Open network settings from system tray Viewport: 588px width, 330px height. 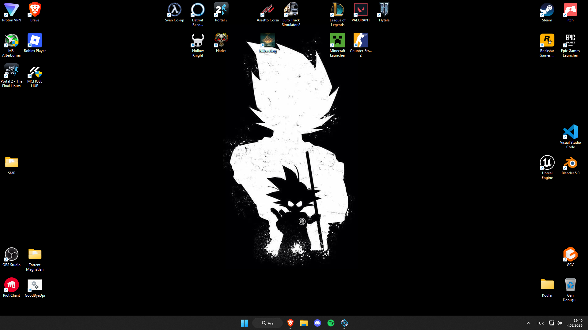point(552,323)
